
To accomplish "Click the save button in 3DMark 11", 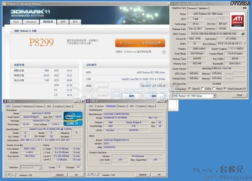I will [154, 96].
